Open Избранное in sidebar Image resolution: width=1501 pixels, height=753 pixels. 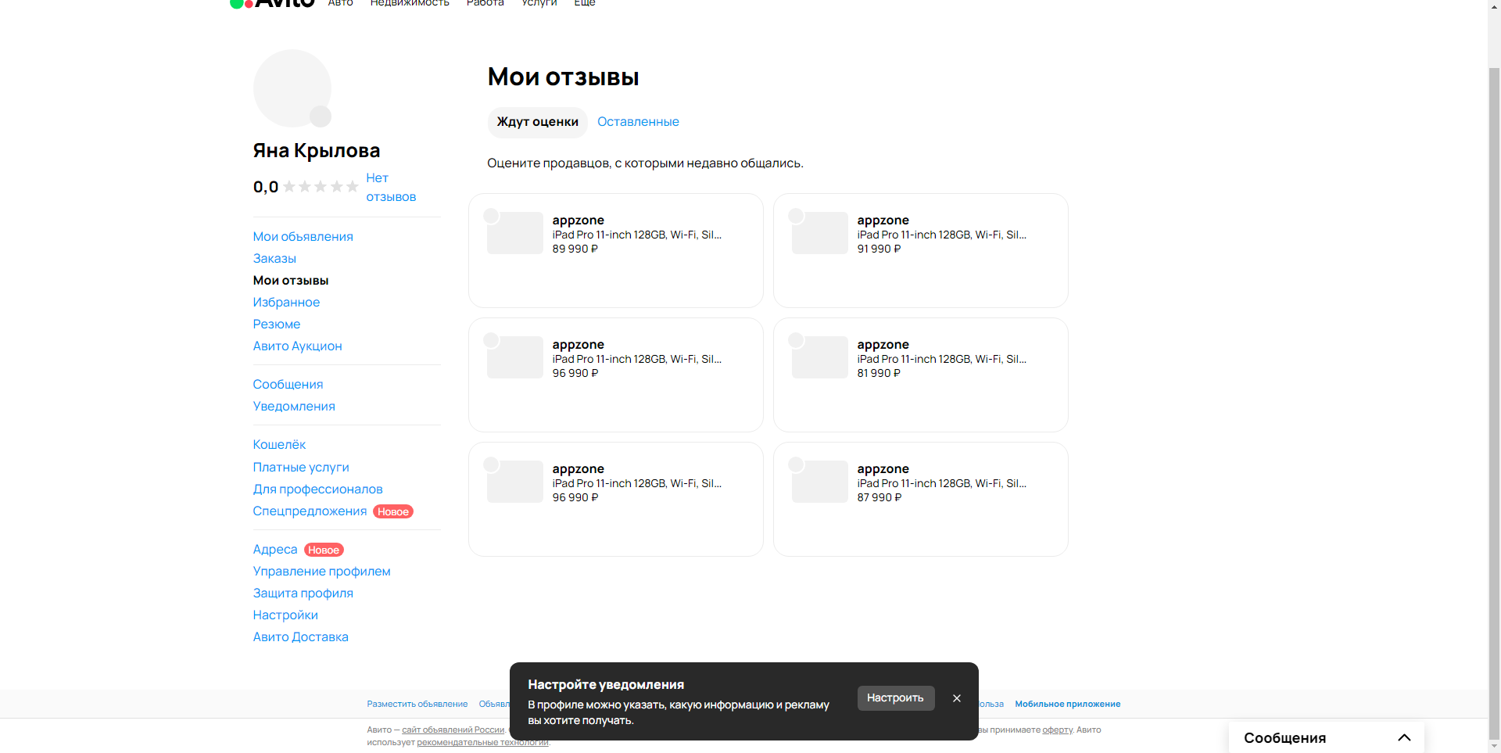(286, 303)
